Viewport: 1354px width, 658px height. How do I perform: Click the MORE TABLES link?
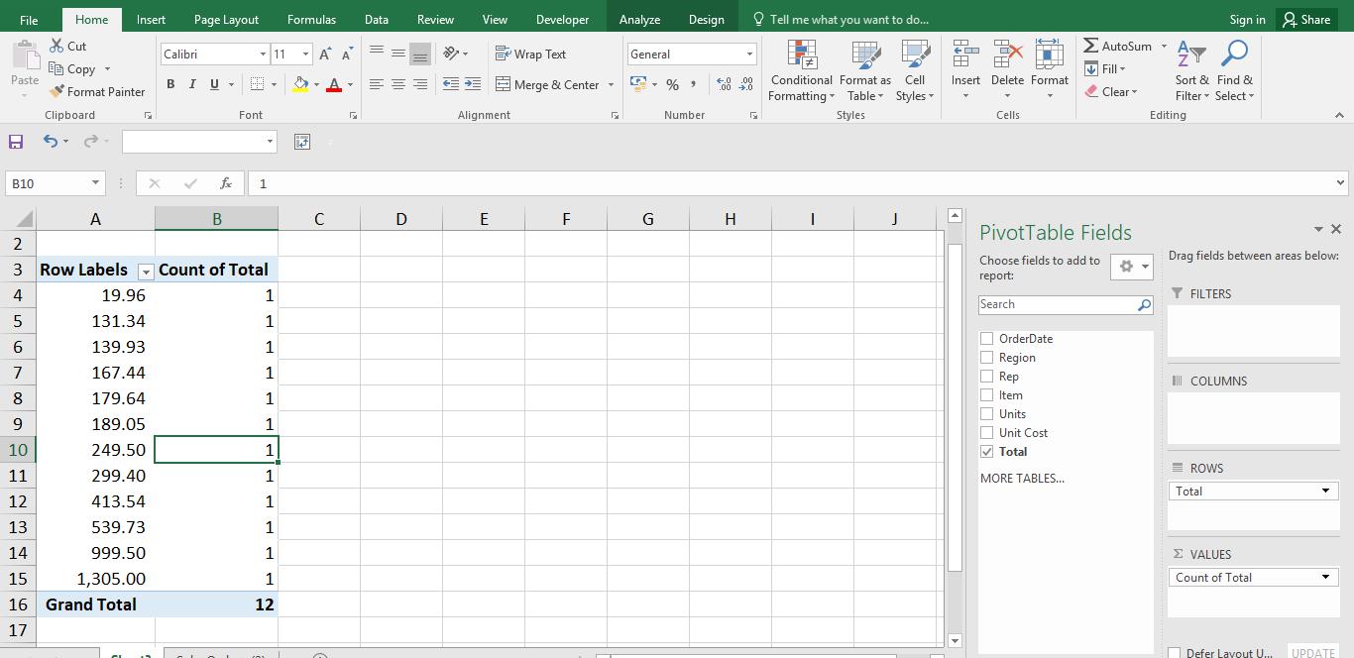point(1022,478)
